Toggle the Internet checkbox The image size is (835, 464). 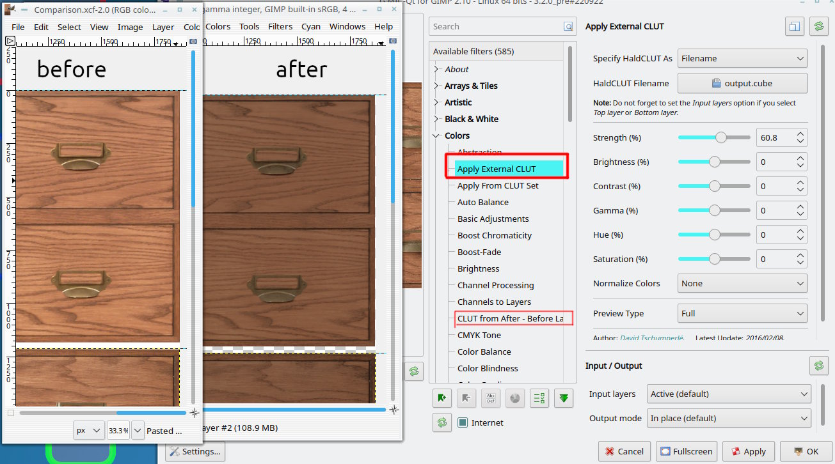tap(463, 422)
